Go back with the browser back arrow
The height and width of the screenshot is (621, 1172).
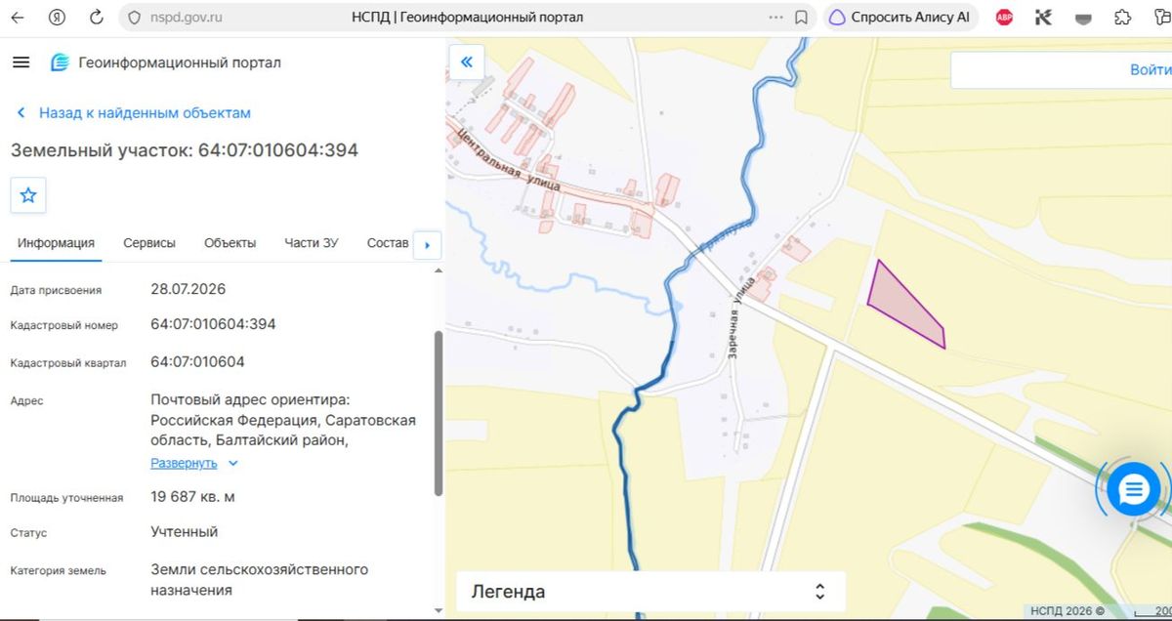pos(17,17)
